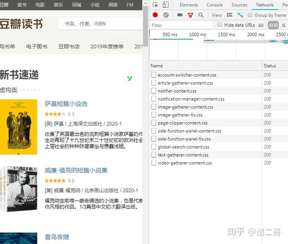Open FM in Douban top navigation
Image resolution: width=288 pixels, height=244 pixels.
click(130, 5)
